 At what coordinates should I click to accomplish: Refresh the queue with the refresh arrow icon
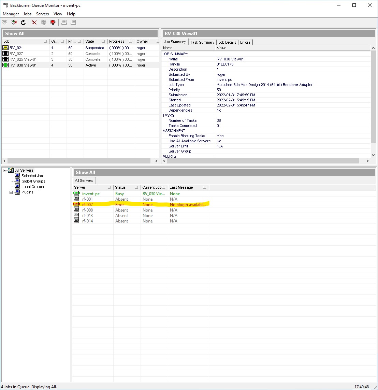[23, 22]
